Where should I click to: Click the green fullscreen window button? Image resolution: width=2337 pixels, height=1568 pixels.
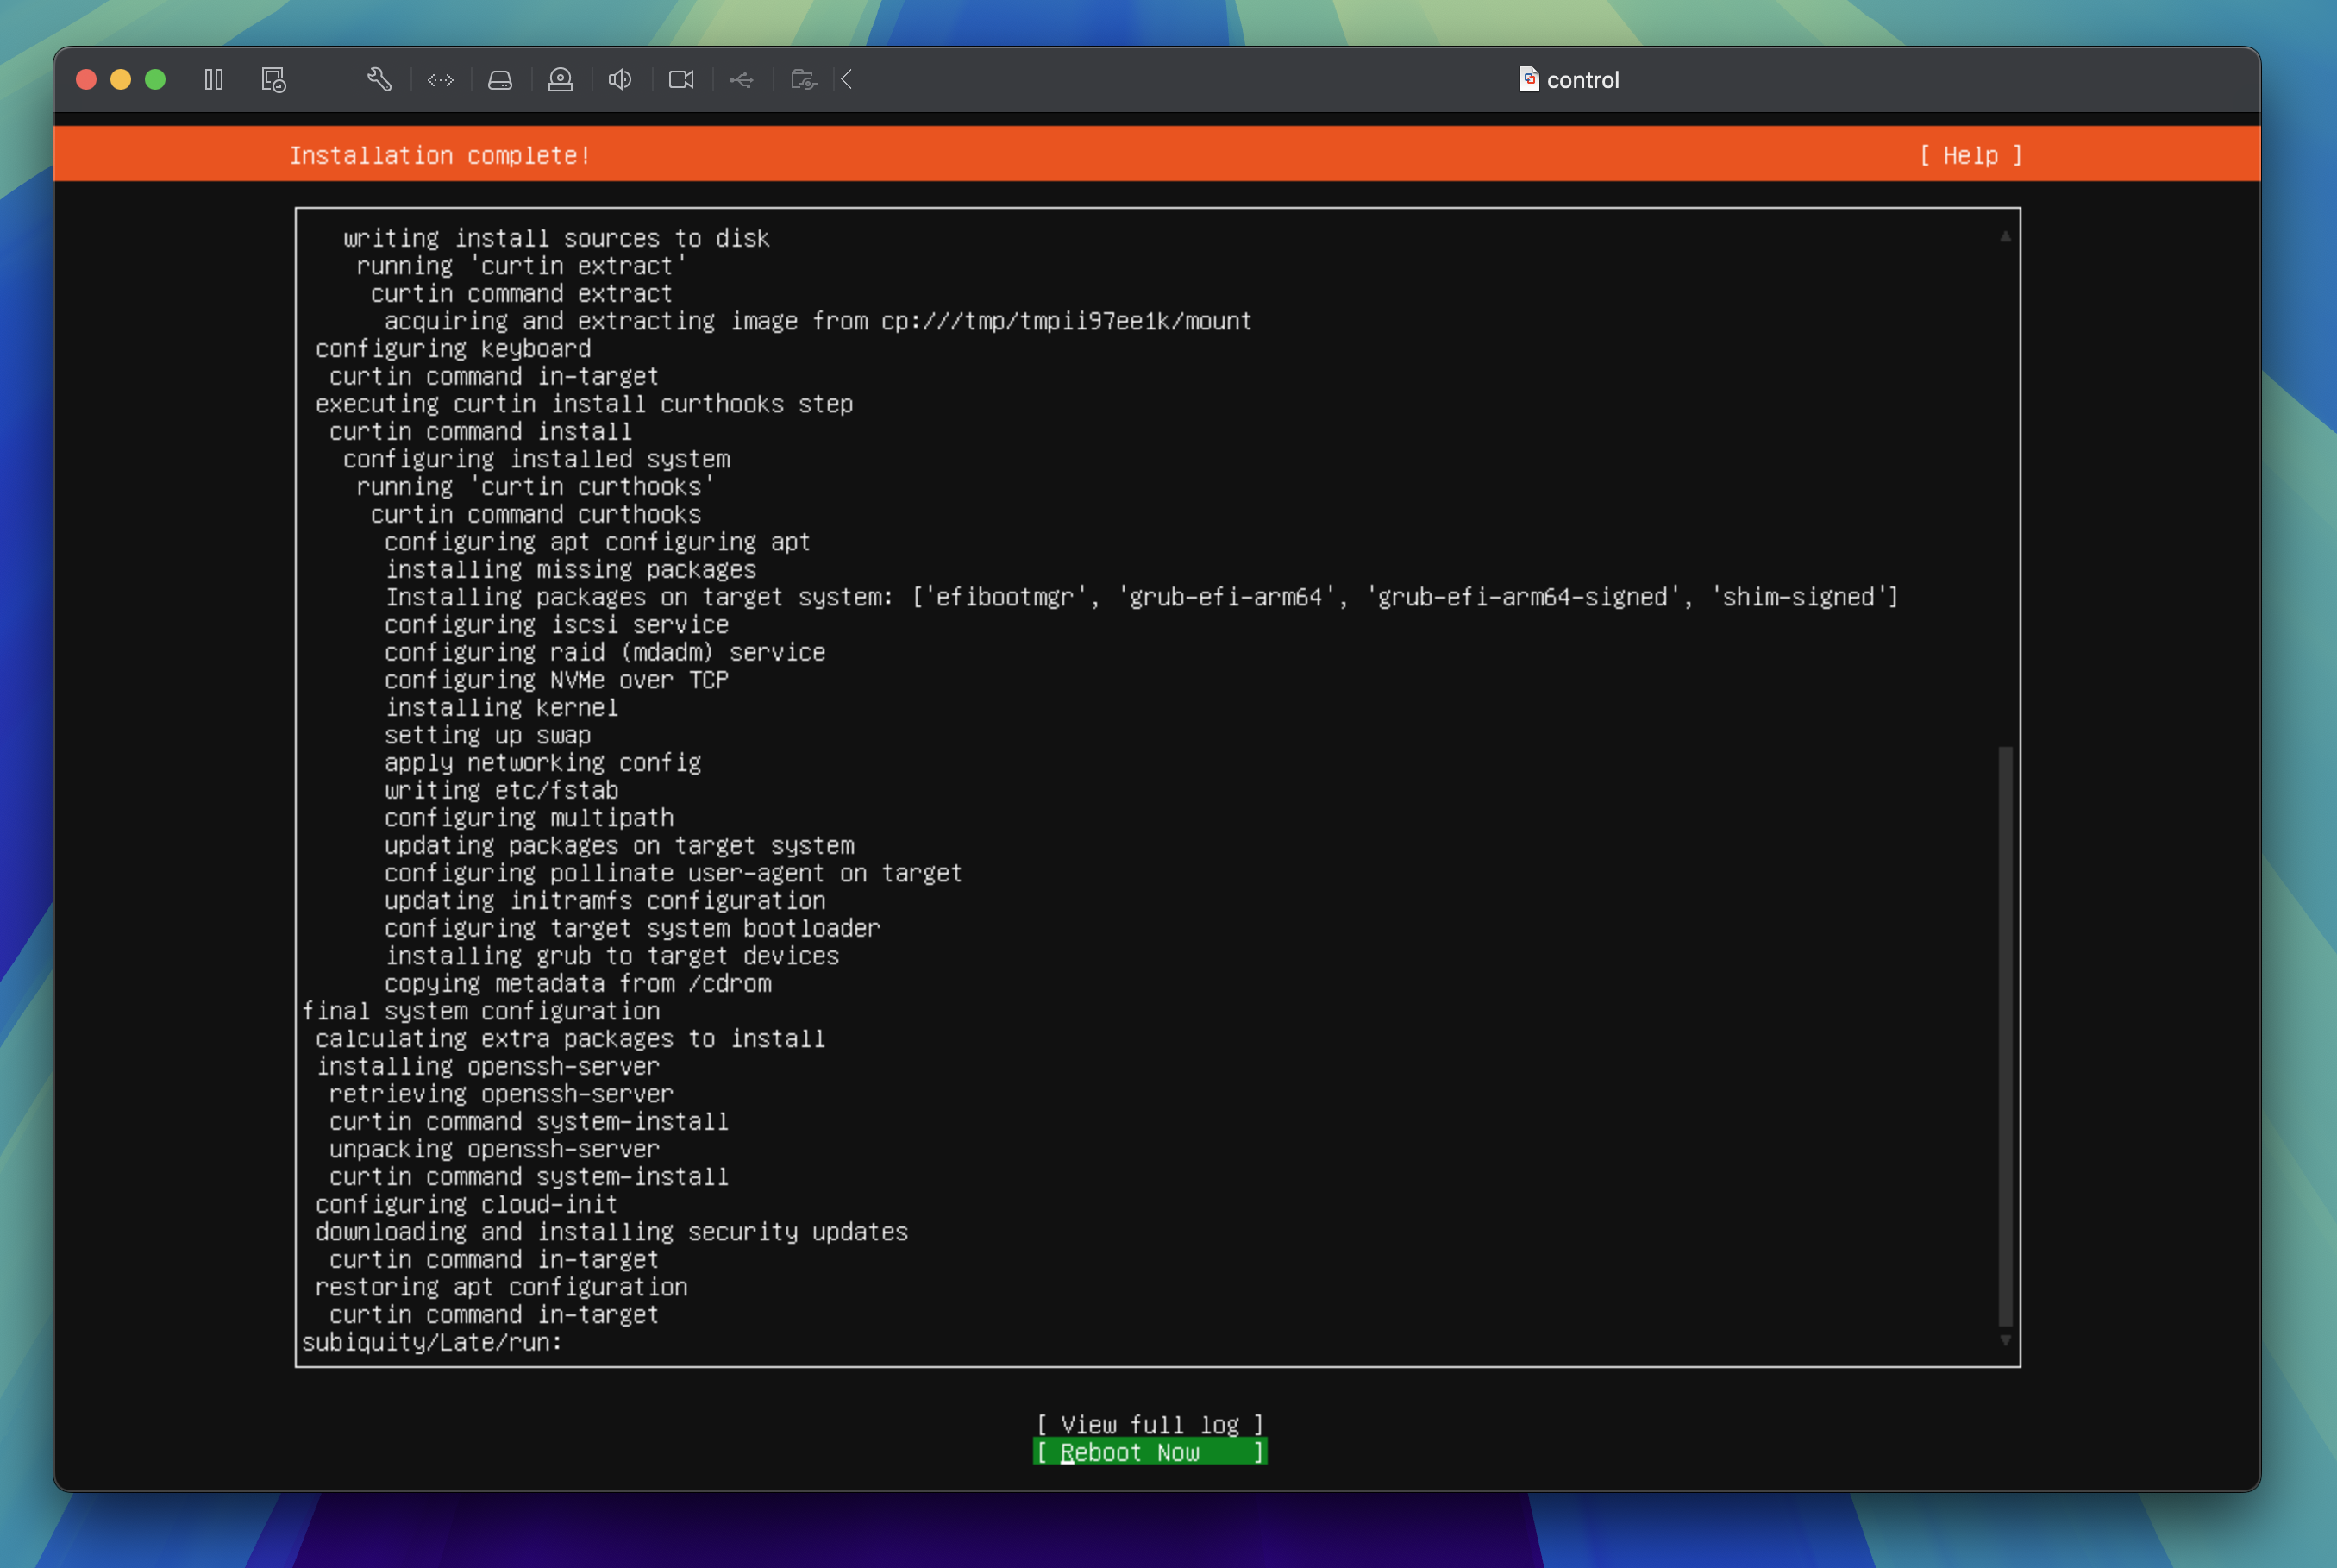(x=155, y=80)
